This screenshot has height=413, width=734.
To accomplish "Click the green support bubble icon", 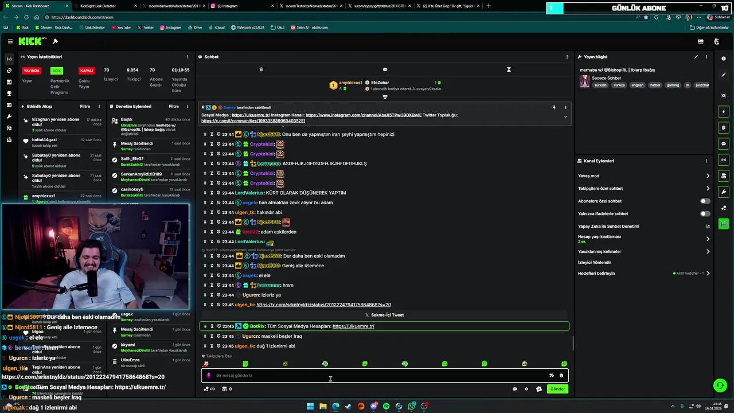I will 720,385.
